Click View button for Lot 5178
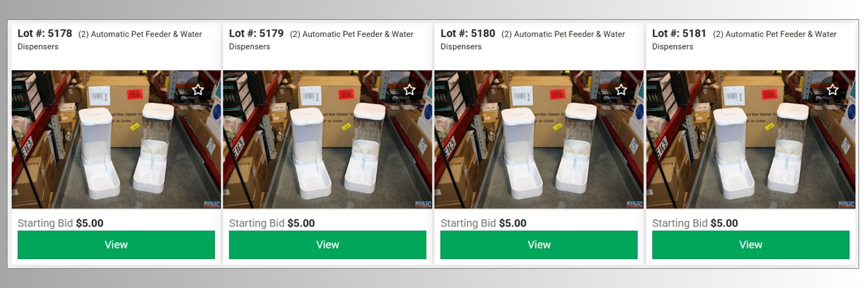The image size is (866, 288). [x=116, y=245]
